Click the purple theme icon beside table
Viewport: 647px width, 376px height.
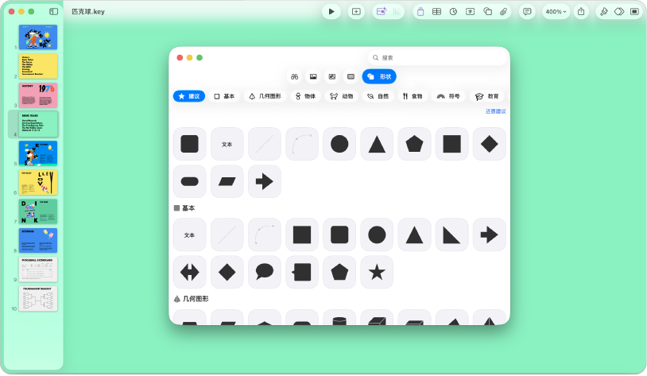(420, 12)
